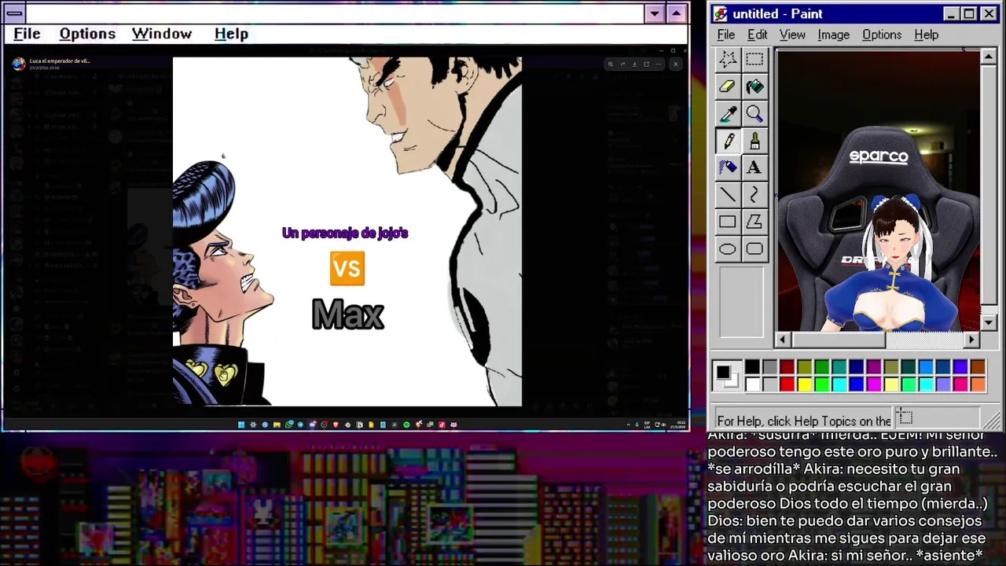Click the "Un personaje de jojo's" caption

tap(345, 233)
